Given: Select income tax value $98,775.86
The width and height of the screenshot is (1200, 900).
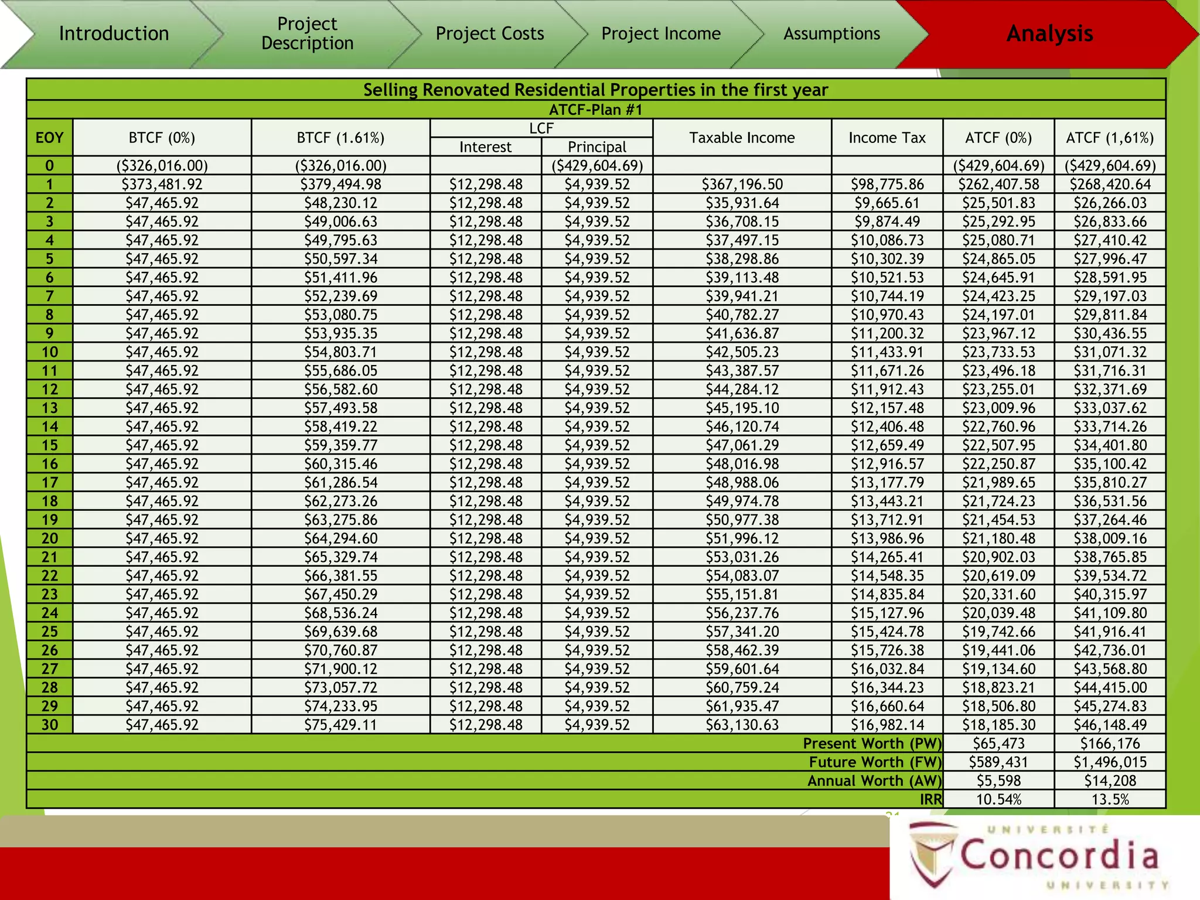Looking at the screenshot, I should (887, 184).
